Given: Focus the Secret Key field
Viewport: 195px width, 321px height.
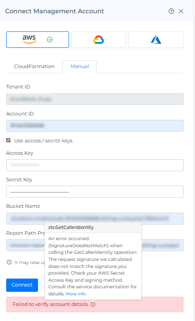Looking at the screenshot, I should pos(95,191).
